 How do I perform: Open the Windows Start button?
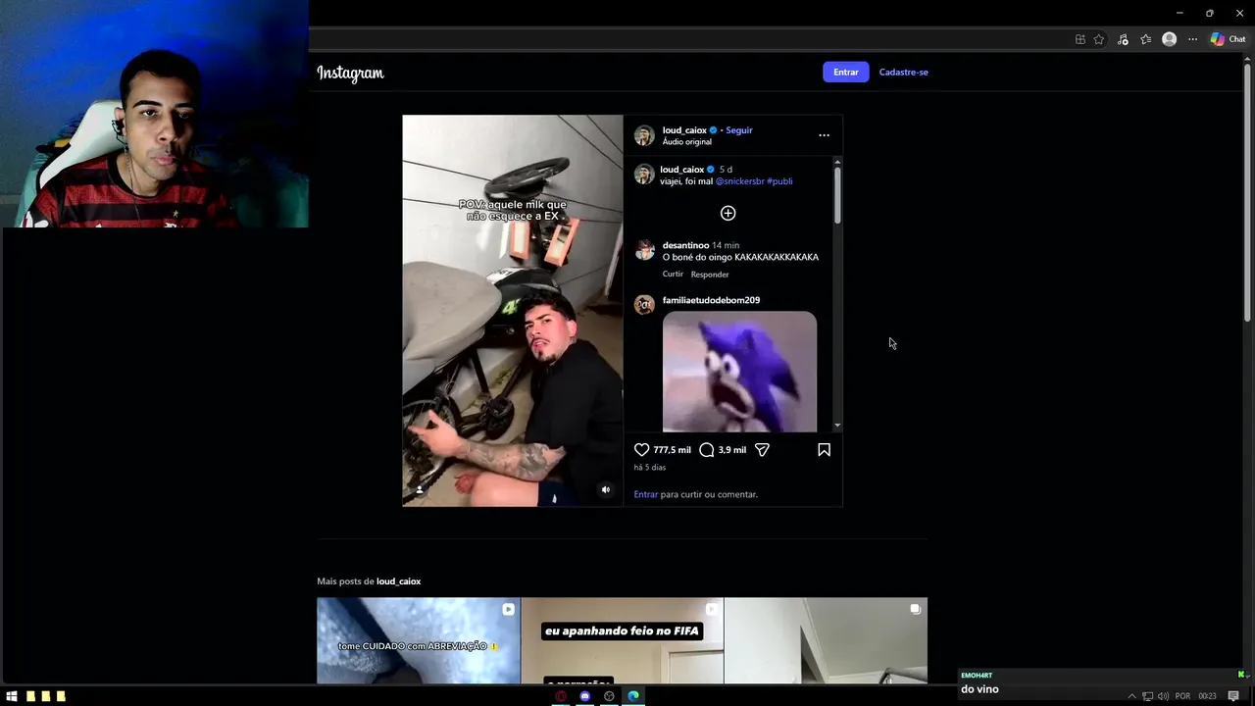[x=12, y=696]
